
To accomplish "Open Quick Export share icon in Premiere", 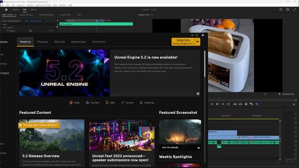I will click(x=288, y=9).
